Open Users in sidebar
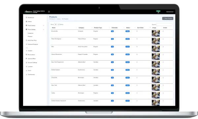198x119 pixels. 28,71
